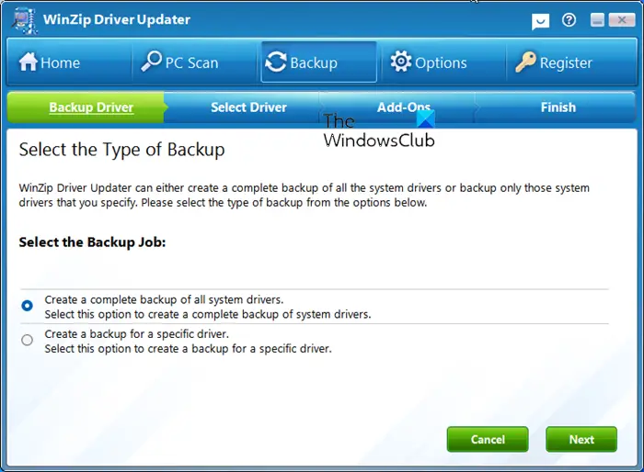Choose backup for a specific driver
Screen dimensions: 644x472
pyautogui.click(x=27, y=340)
